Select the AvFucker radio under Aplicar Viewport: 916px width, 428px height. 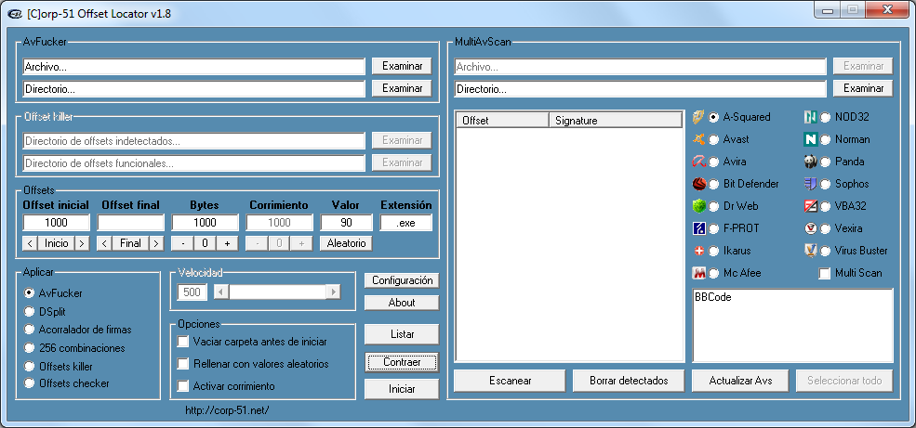point(29,293)
